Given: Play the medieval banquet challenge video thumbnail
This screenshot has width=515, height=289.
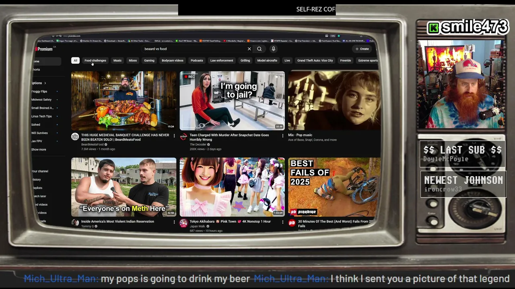Looking at the screenshot, I should [124, 101].
